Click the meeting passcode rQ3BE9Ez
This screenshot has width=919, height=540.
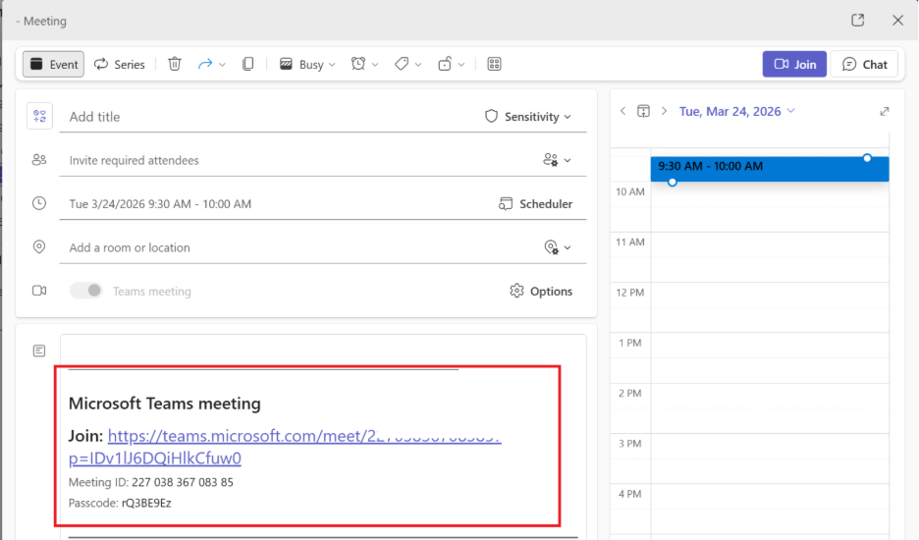point(146,503)
